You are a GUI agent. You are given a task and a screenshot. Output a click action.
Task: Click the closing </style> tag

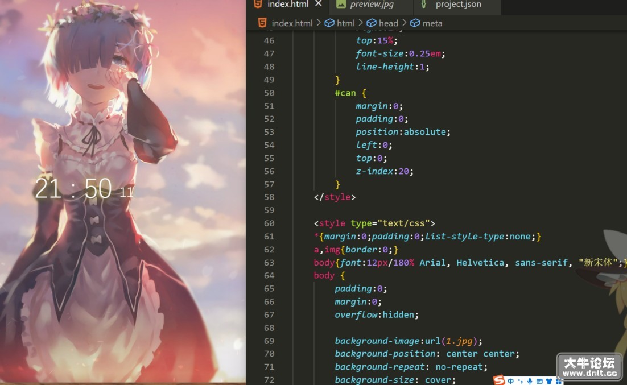tap(335, 197)
